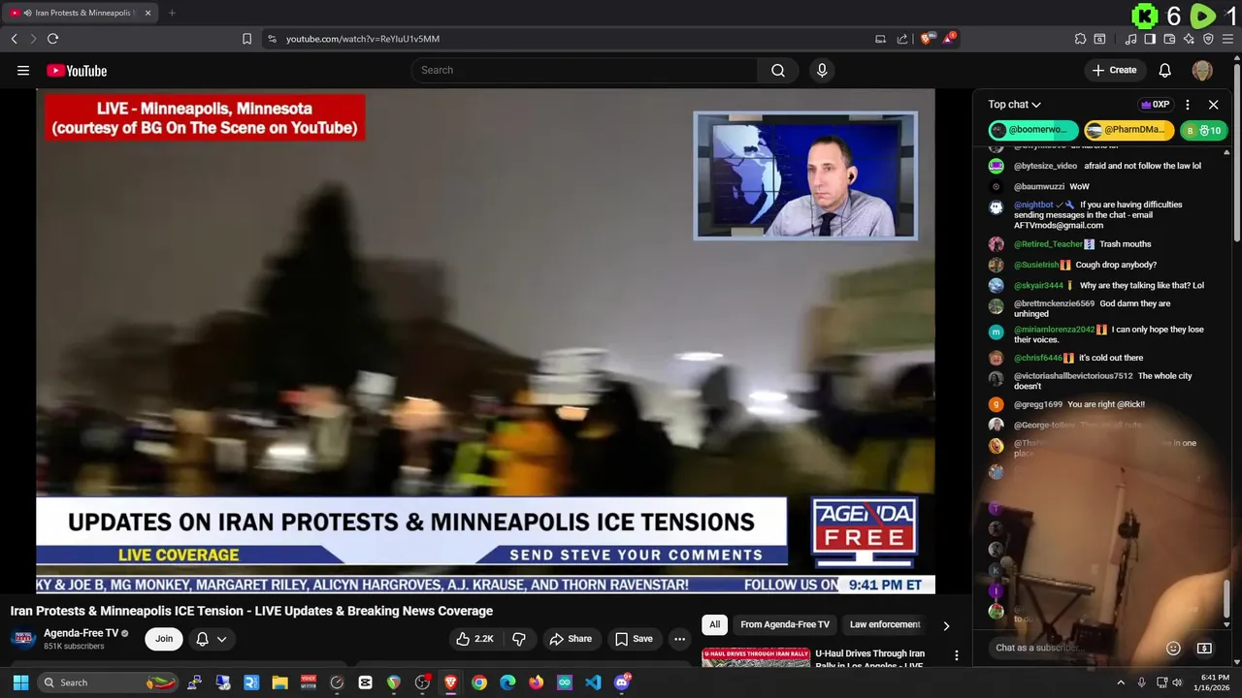Open Brave main hamburger menu
The height and width of the screenshot is (698, 1242).
(x=1228, y=39)
